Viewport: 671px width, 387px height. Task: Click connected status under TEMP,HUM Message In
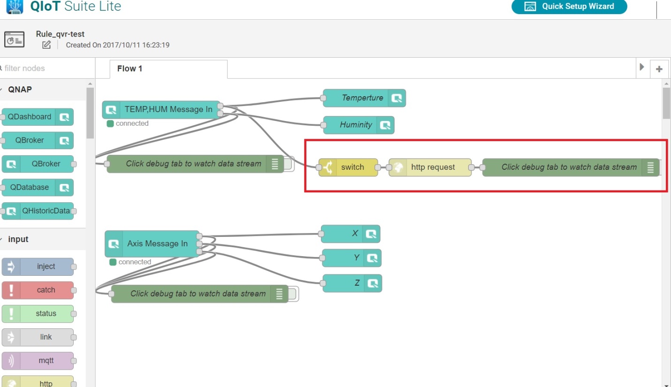click(x=127, y=124)
